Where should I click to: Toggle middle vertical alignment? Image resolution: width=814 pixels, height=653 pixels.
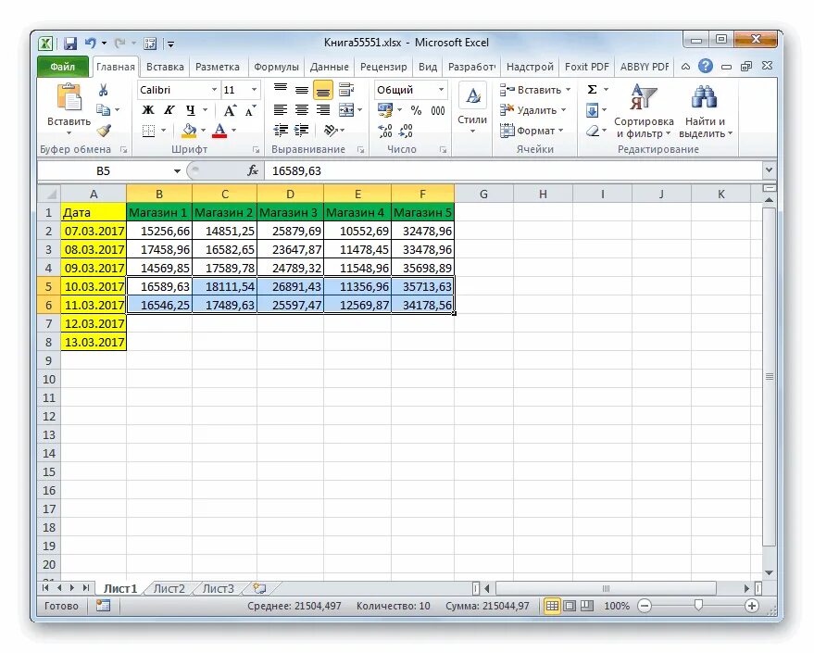click(302, 90)
